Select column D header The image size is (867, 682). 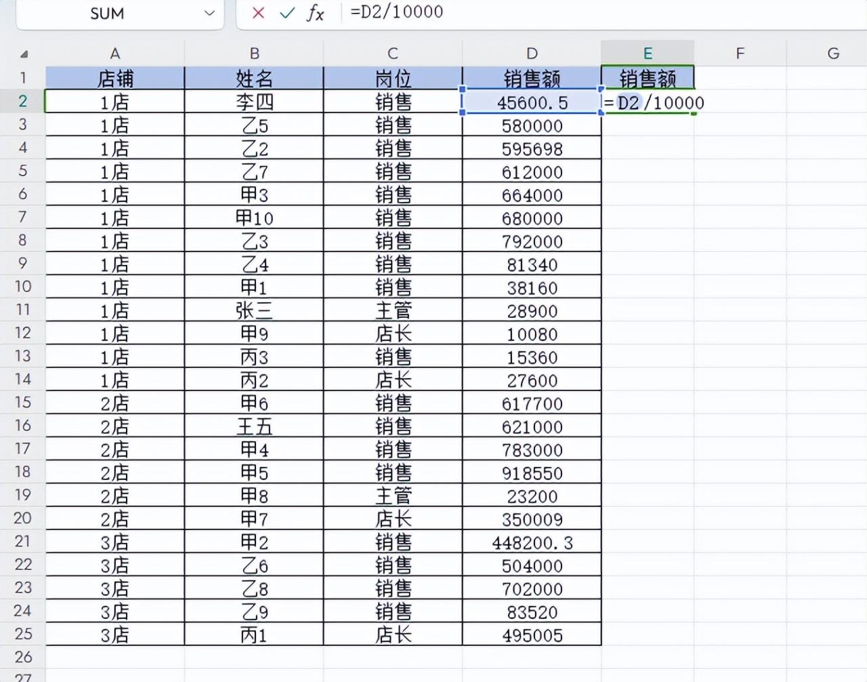coord(532,54)
